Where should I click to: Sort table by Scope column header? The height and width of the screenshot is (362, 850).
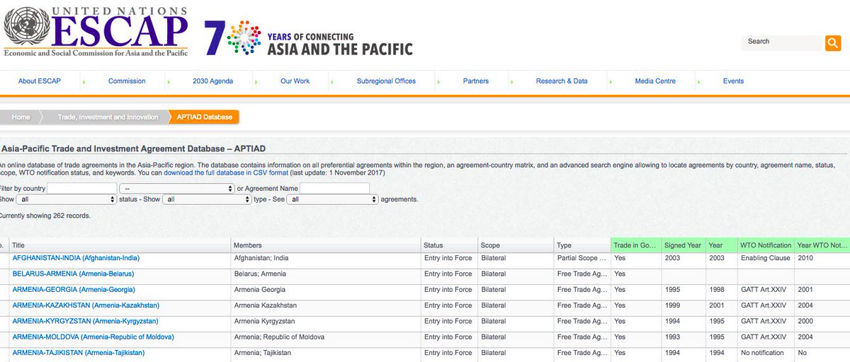point(516,245)
